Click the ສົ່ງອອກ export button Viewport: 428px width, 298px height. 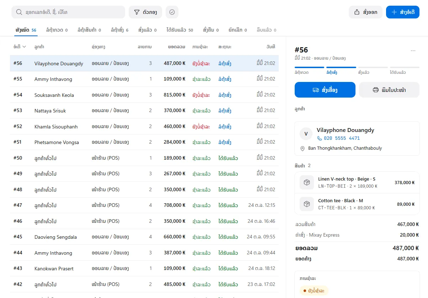coord(365,12)
